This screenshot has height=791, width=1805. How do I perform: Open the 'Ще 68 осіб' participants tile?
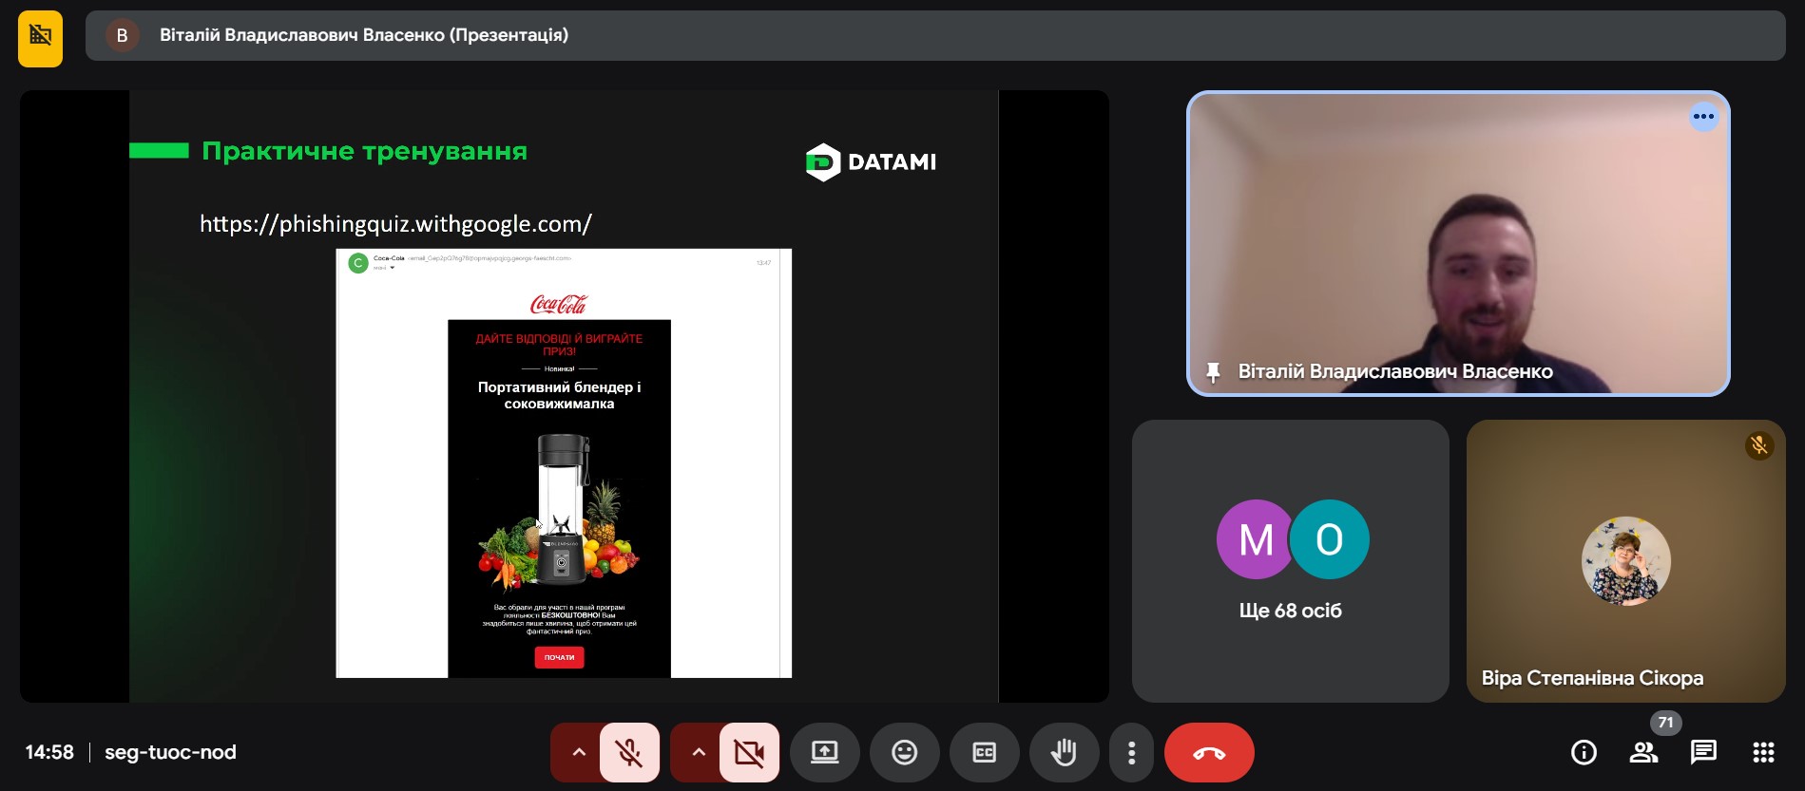pyautogui.click(x=1291, y=561)
